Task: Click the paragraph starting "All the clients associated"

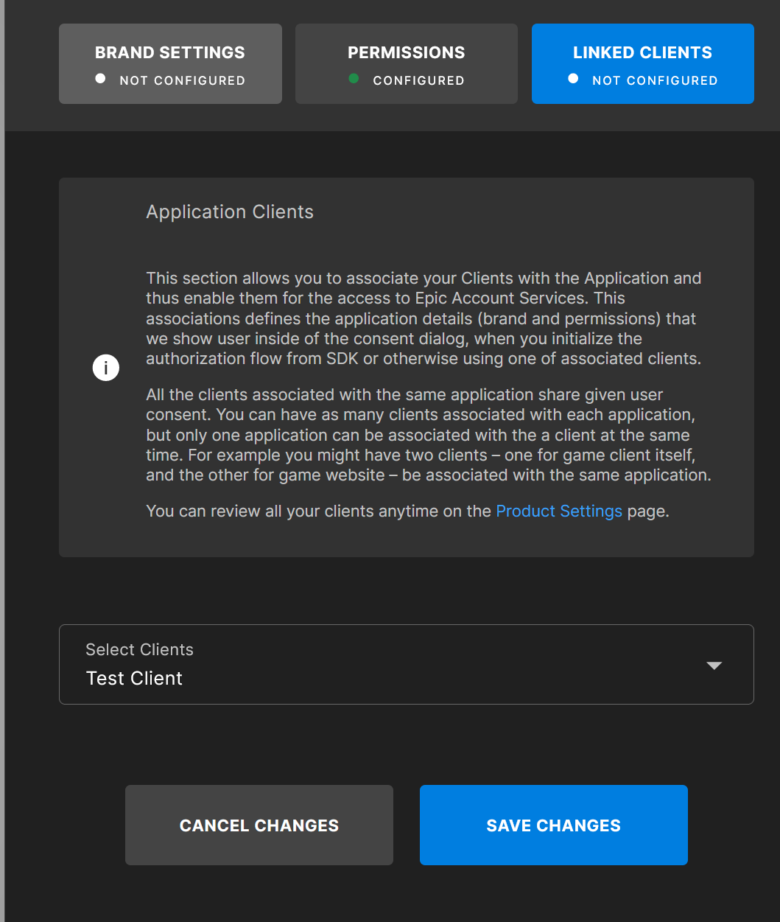Action: pyautogui.click(x=428, y=435)
